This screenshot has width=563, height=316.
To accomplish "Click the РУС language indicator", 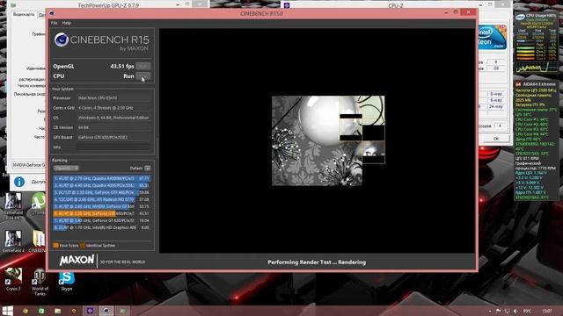I will [528, 311].
